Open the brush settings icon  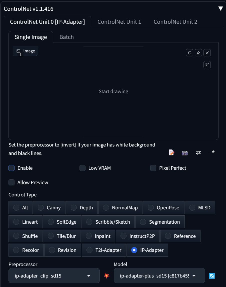[207, 65]
